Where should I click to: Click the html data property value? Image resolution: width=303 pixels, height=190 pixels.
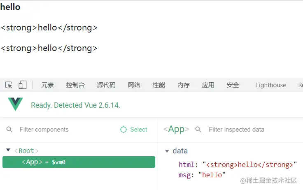(x=249, y=165)
